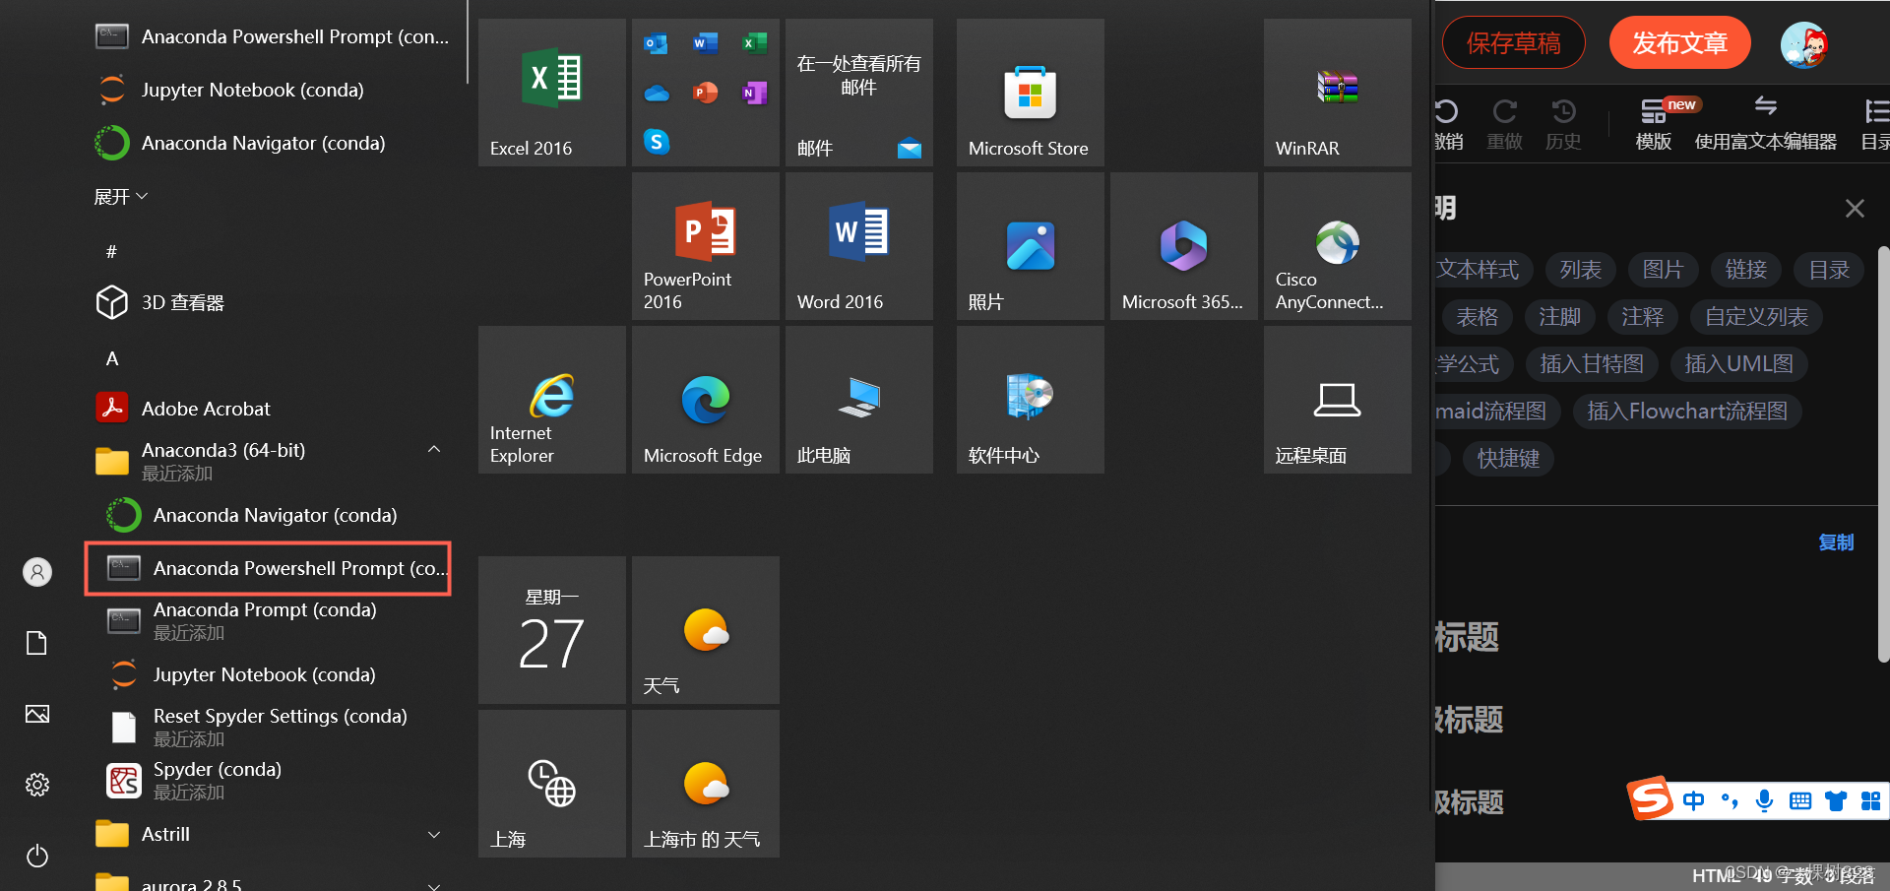Image resolution: width=1890 pixels, height=891 pixels.
Task: Expand the Astrill folder
Action: [x=433, y=835]
